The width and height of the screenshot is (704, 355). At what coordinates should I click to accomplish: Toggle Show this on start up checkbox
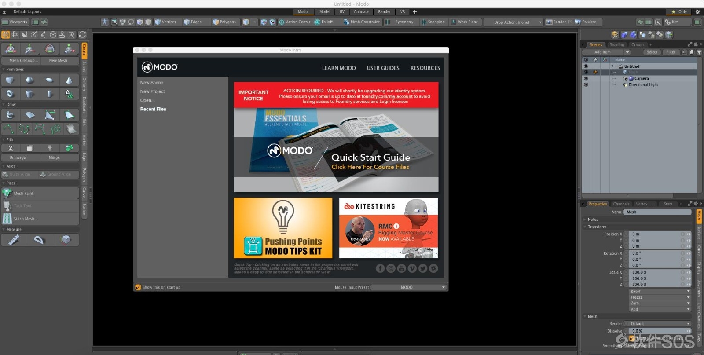pyautogui.click(x=138, y=287)
